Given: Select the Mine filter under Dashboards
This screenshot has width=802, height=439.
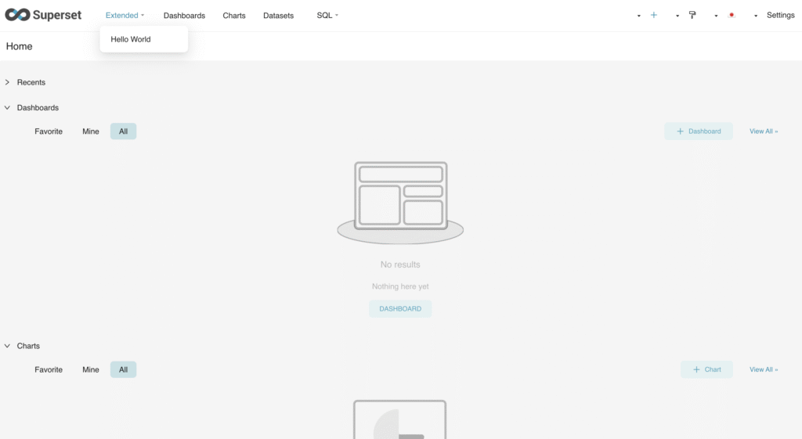Looking at the screenshot, I should 91,131.
